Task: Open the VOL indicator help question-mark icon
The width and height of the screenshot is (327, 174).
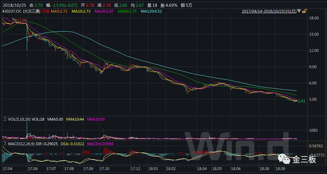Action: (4, 119)
